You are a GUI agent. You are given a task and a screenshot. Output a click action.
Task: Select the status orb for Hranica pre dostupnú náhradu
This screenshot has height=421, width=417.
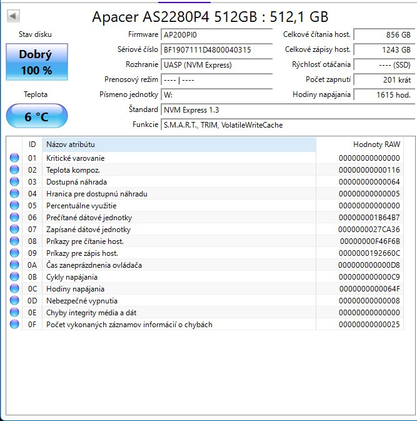coord(14,193)
